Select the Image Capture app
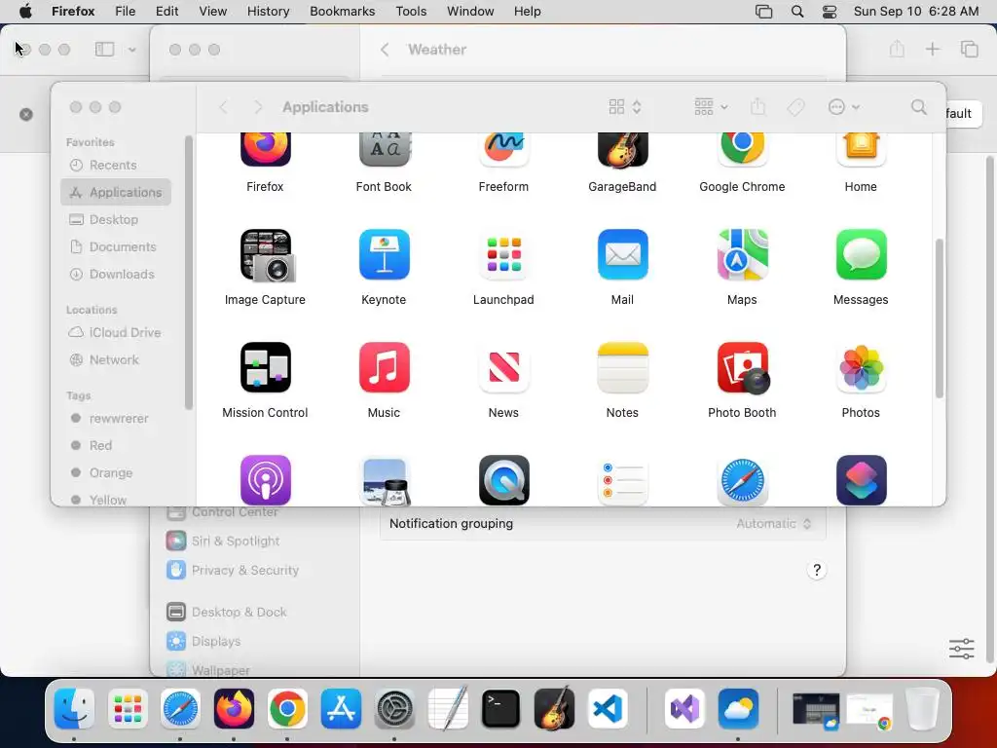 click(267, 255)
